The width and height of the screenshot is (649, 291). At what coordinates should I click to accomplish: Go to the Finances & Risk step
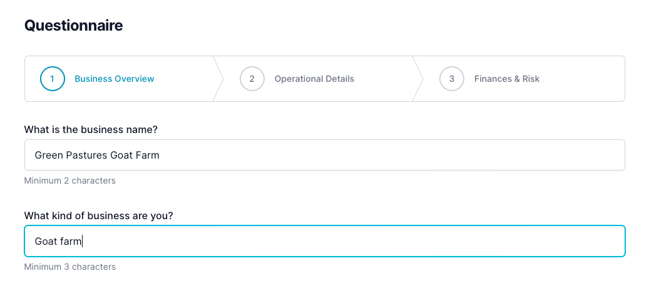507,79
